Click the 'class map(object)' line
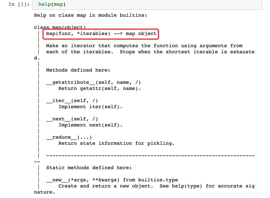The image size is (270, 198). pyautogui.click(x=60, y=27)
